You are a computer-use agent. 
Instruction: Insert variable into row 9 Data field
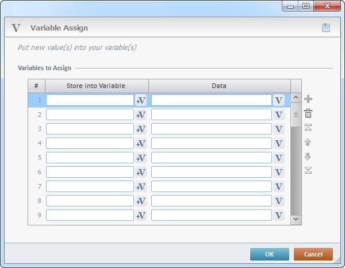point(279,215)
